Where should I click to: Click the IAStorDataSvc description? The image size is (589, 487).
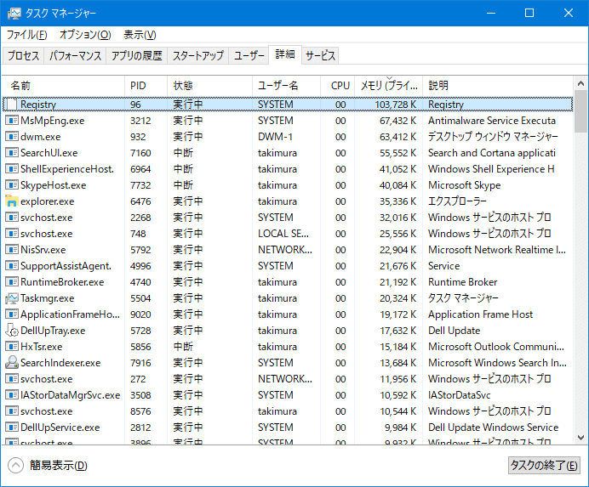(460, 394)
